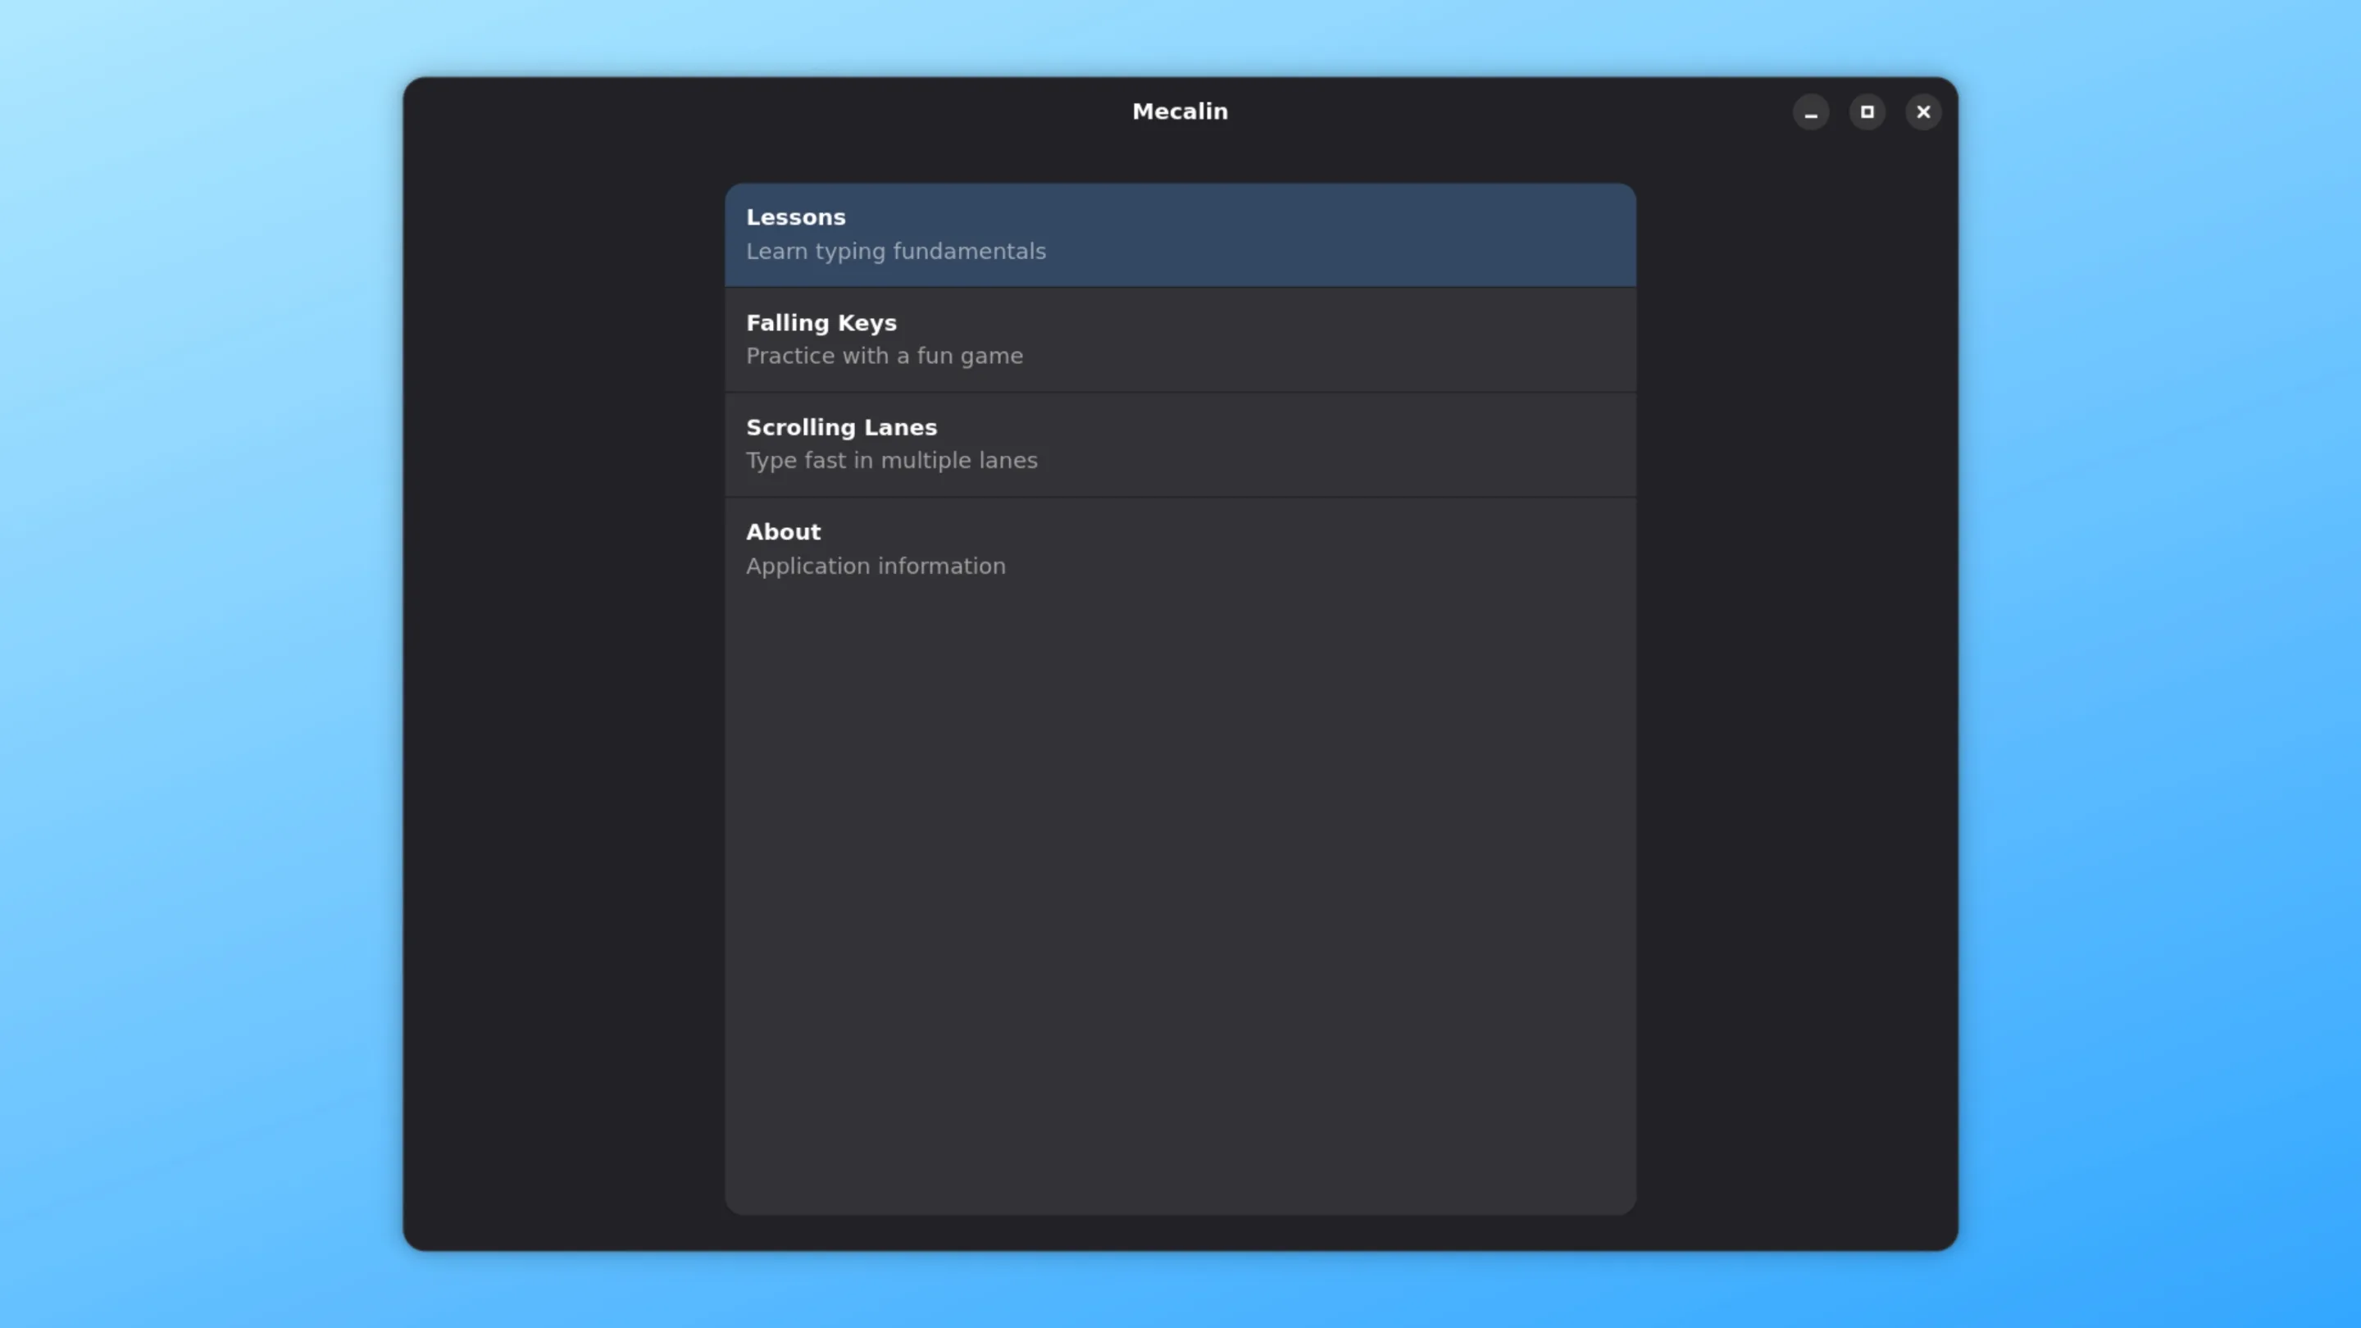Click the bold 'Lessons' heading text
2361x1328 pixels.
pyautogui.click(x=794, y=217)
